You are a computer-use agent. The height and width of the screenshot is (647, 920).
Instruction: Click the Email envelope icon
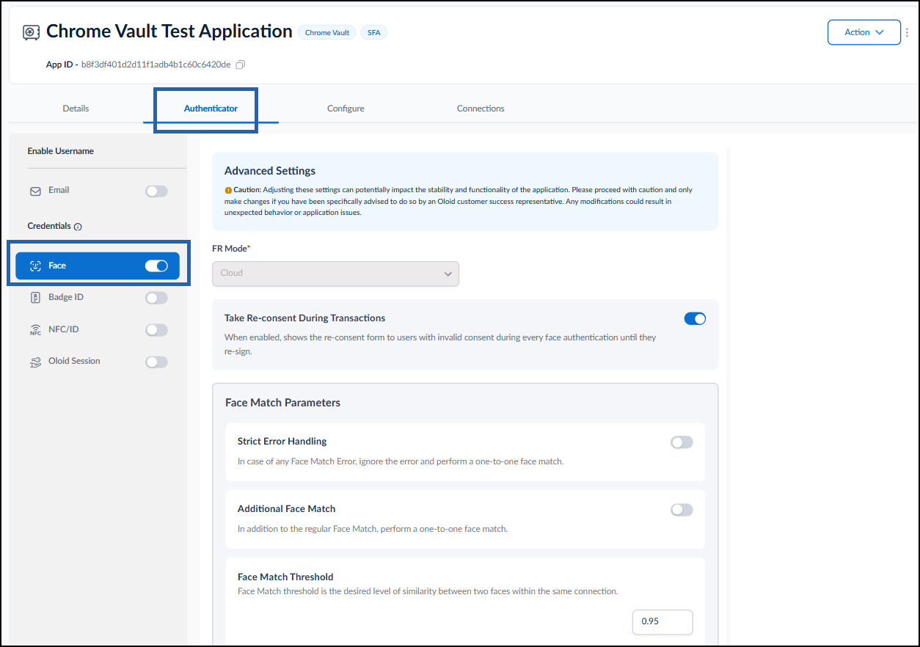click(x=35, y=191)
